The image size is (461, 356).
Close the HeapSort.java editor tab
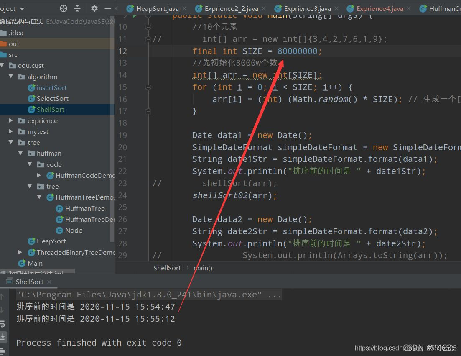pos(184,8)
